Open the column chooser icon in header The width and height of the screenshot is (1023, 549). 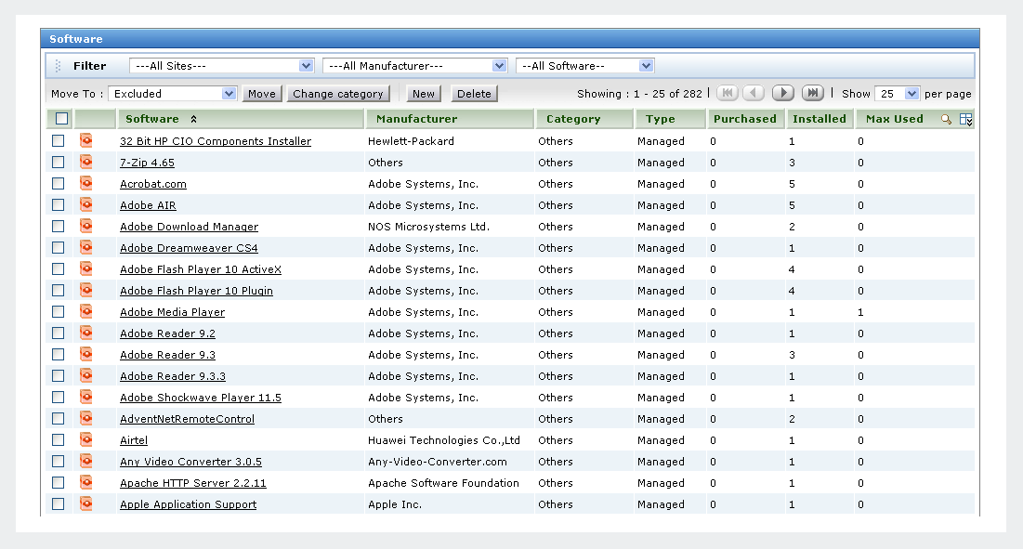(x=966, y=119)
